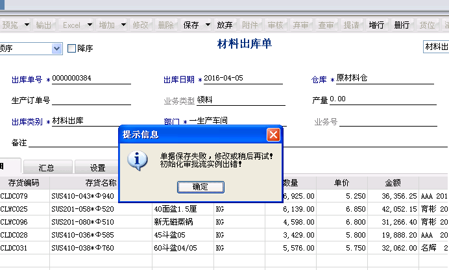Click the 删行 toolbar button
This screenshot has height=270, width=449.
[x=402, y=25]
